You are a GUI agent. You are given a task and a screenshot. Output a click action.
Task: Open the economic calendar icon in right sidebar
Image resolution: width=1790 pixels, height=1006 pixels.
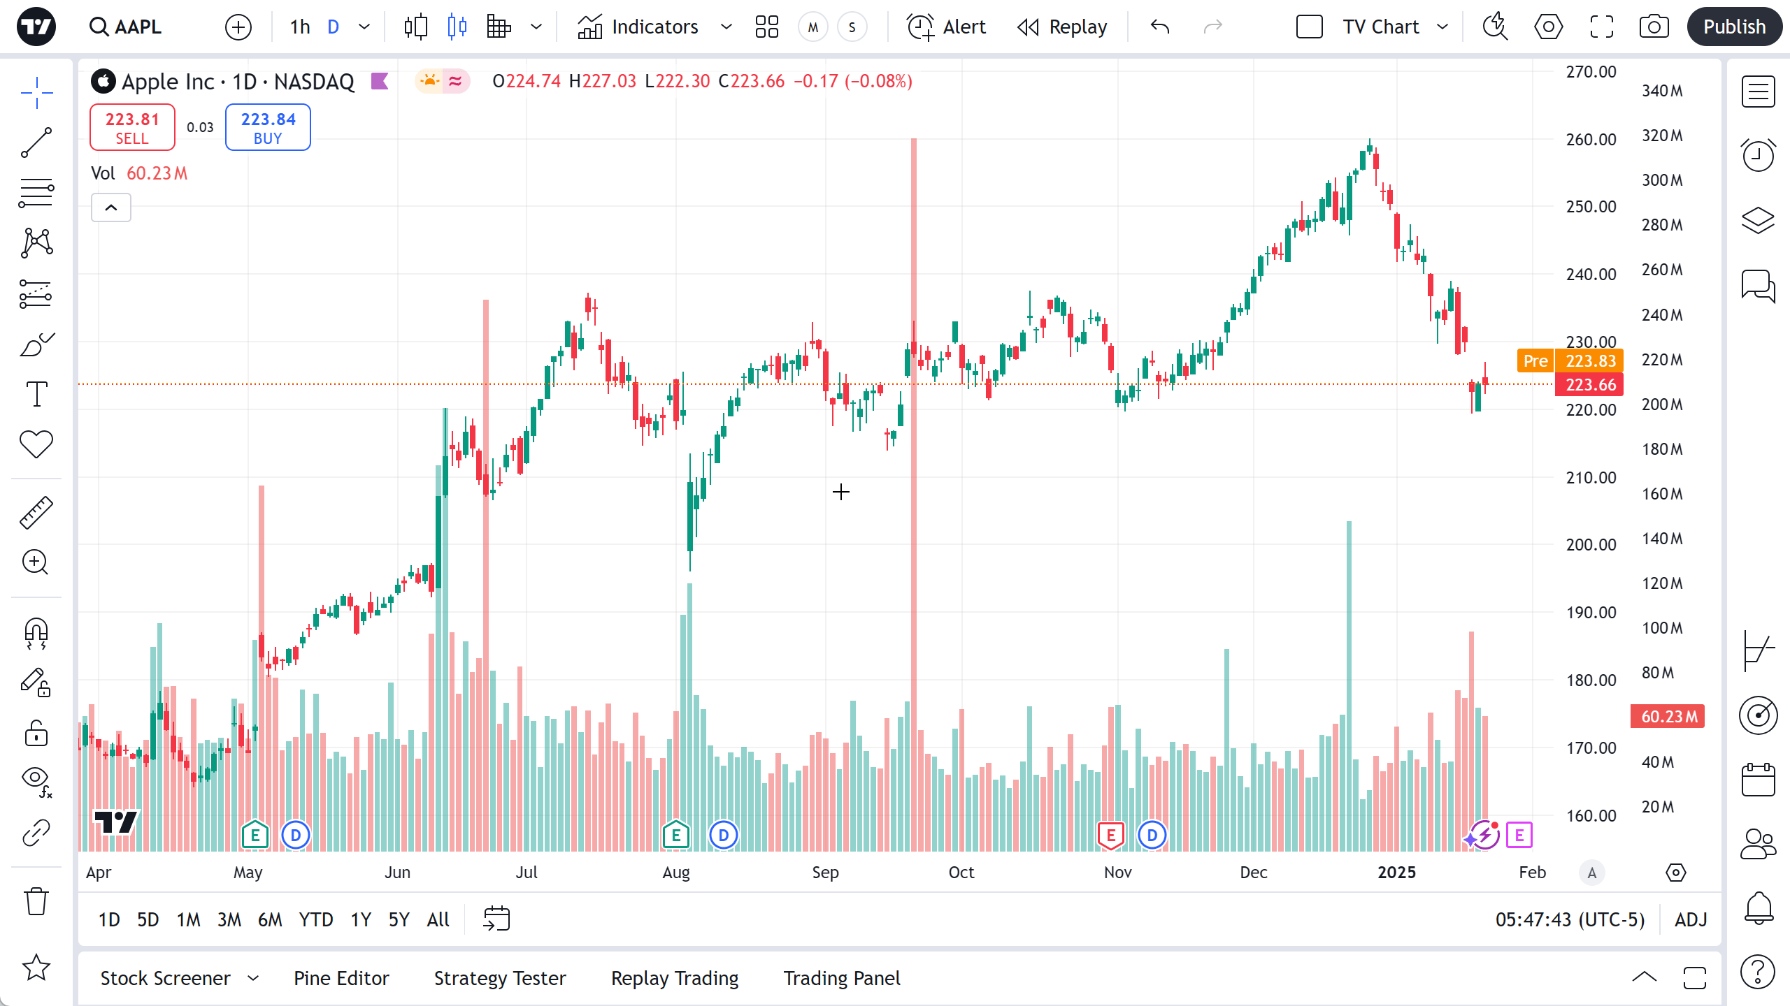(x=1758, y=780)
